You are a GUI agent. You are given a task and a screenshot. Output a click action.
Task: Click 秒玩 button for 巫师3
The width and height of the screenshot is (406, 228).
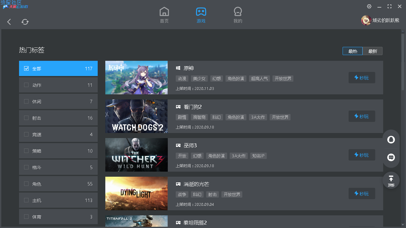point(362,155)
